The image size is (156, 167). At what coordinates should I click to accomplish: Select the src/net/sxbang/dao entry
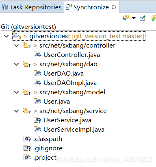[x=68, y=64]
